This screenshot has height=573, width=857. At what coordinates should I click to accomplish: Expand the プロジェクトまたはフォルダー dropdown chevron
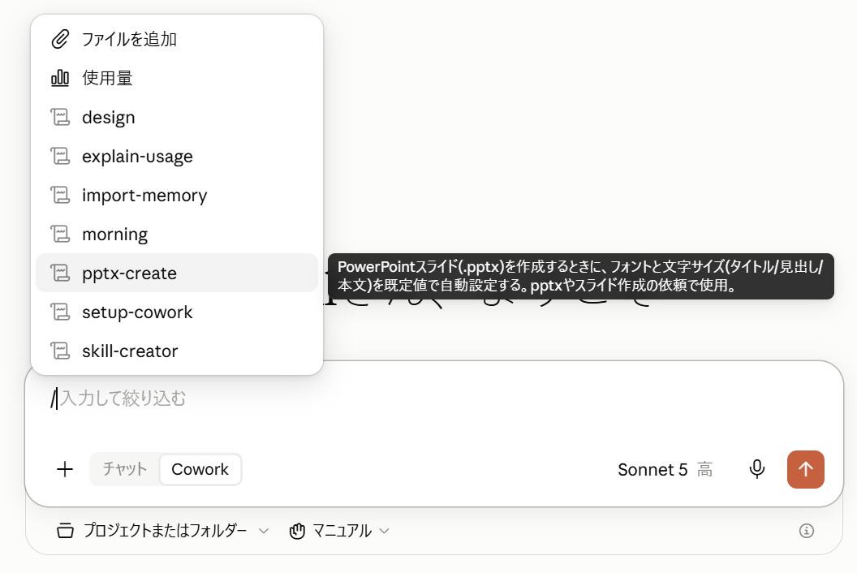[x=264, y=531]
